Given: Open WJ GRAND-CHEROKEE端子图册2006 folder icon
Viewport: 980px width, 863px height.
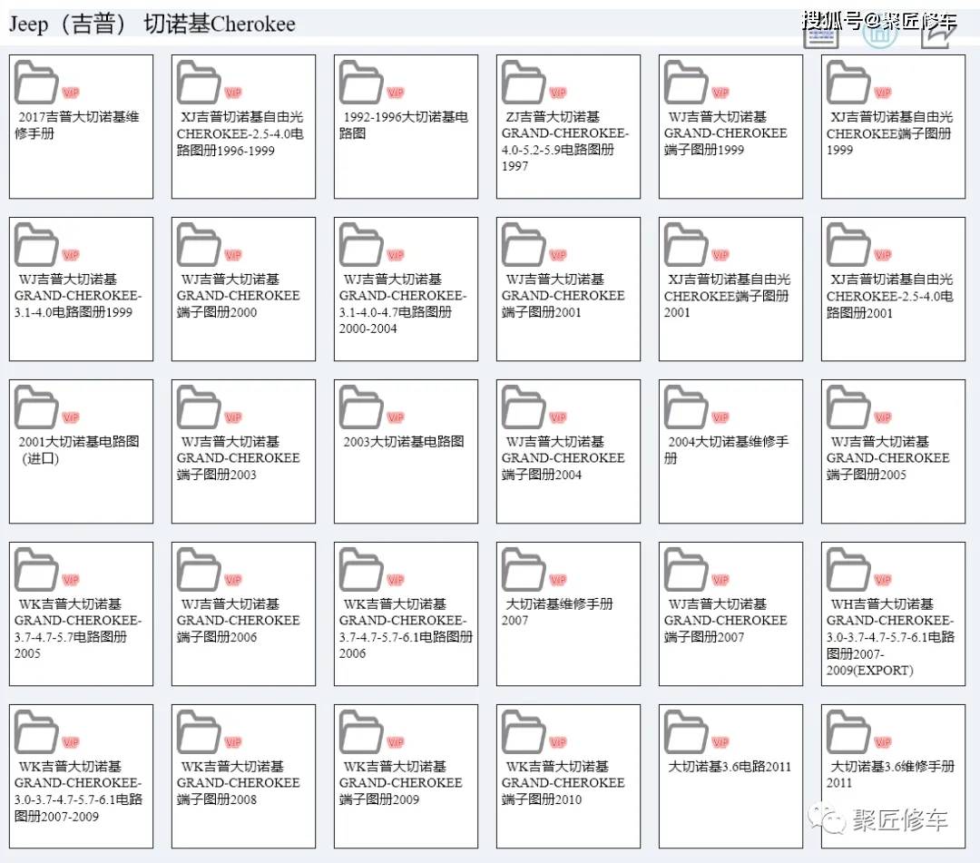Looking at the screenshot, I should pyautogui.click(x=199, y=569).
